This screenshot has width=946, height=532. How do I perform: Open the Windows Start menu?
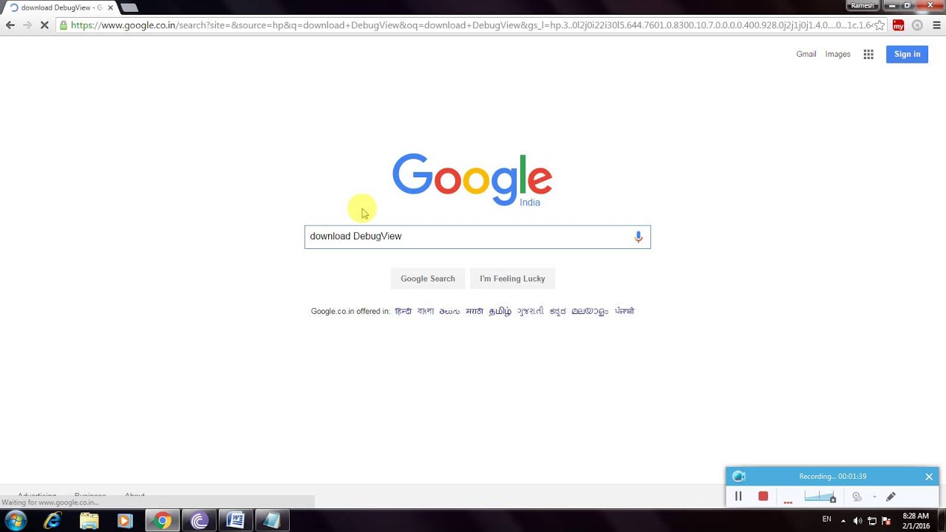pyautogui.click(x=16, y=521)
